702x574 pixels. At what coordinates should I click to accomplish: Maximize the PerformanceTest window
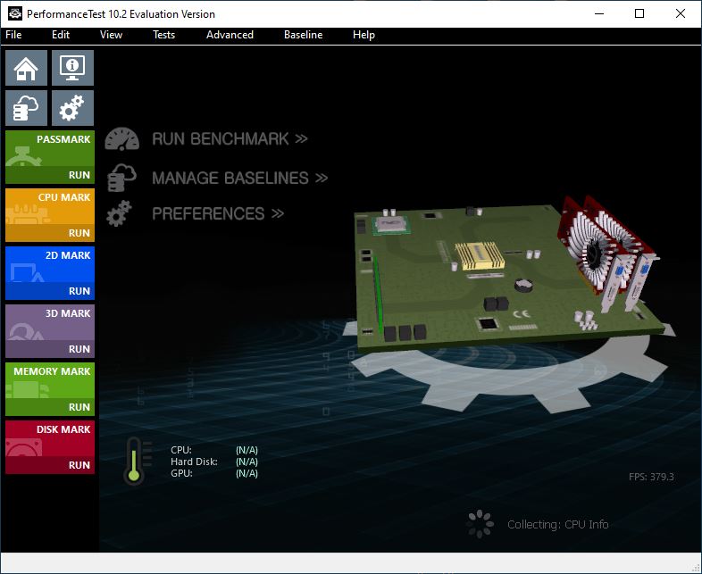coord(639,14)
